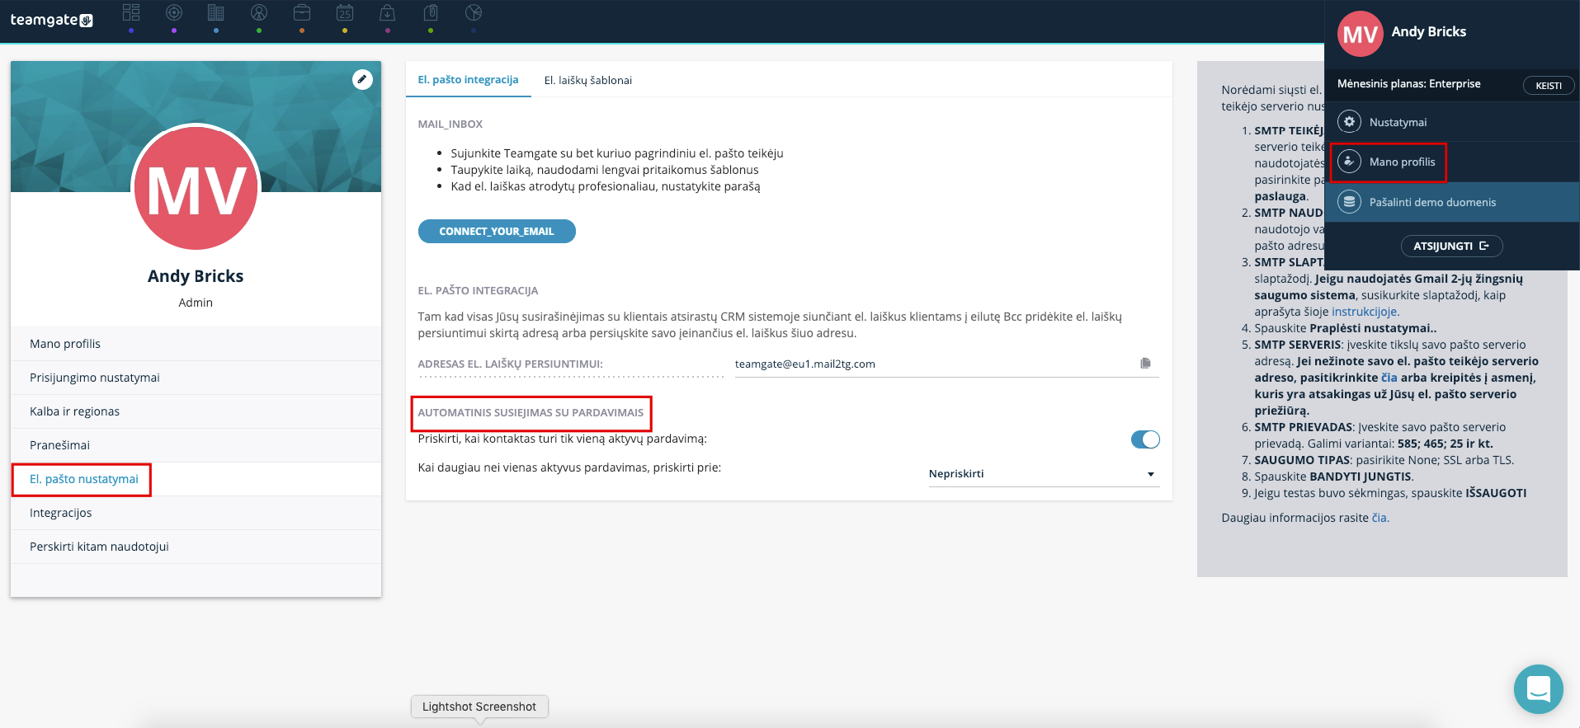This screenshot has width=1580, height=728.
Task: Open Prisijungimo nustatymai section
Action: click(x=196, y=378)
